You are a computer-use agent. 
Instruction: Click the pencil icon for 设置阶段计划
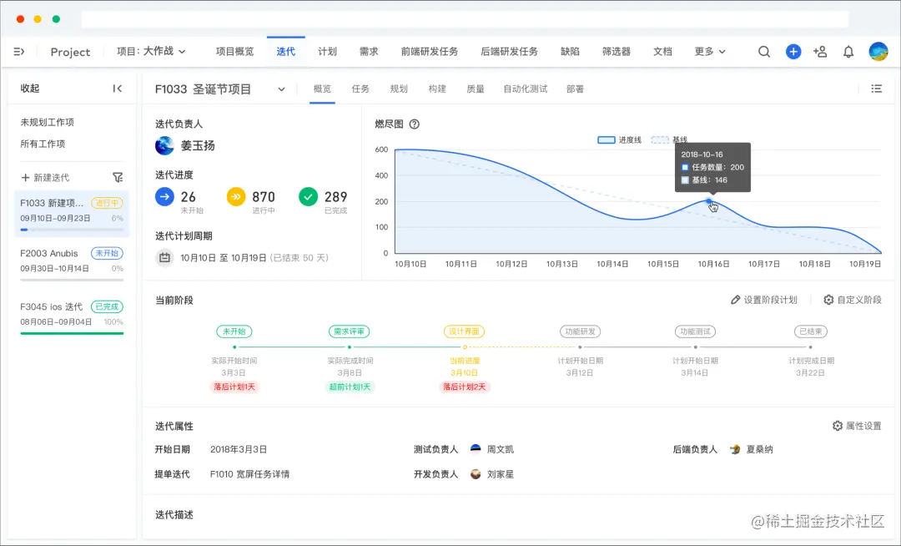coord(735,300)
